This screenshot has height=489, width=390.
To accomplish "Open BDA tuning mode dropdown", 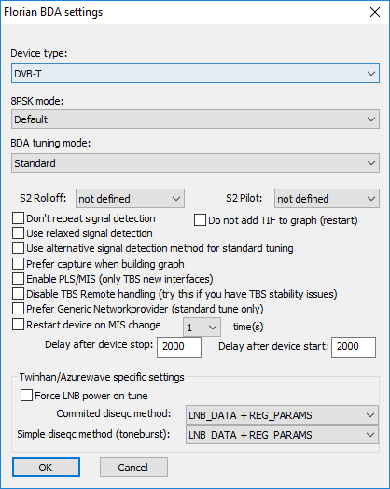I will 195,162.
